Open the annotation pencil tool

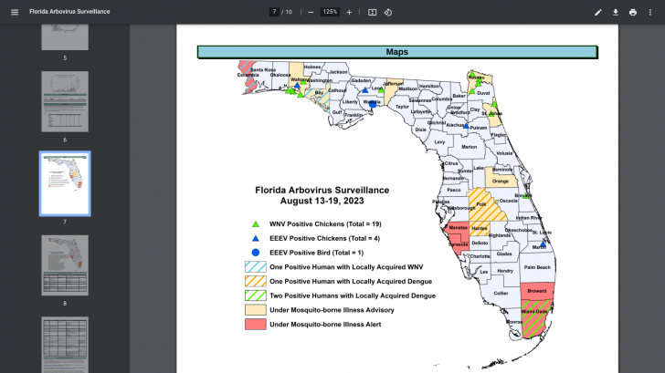pyautogui.click(x=598, y=12)
